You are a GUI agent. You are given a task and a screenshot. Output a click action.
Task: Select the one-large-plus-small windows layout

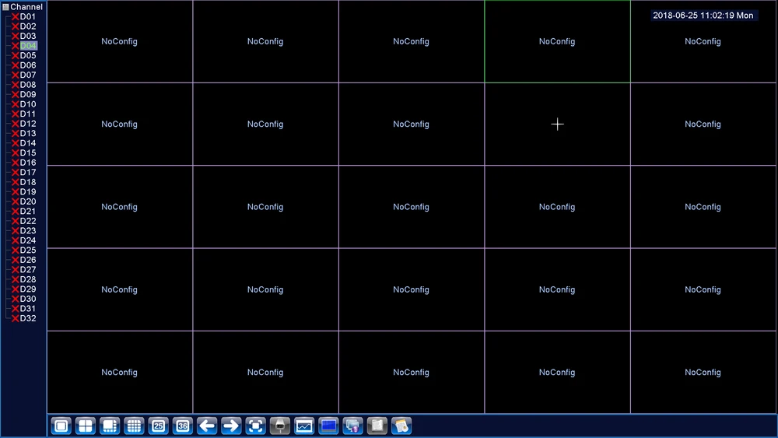click(x=110, y=426)
